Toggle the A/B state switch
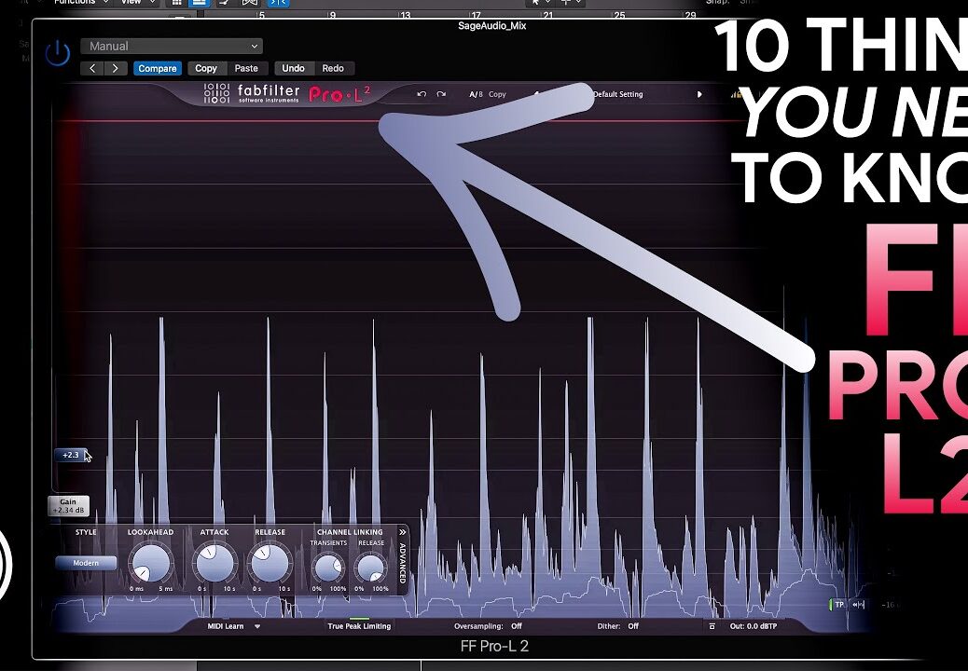The height and width of the screenshot is (671, 968). [x=476, y=94]
